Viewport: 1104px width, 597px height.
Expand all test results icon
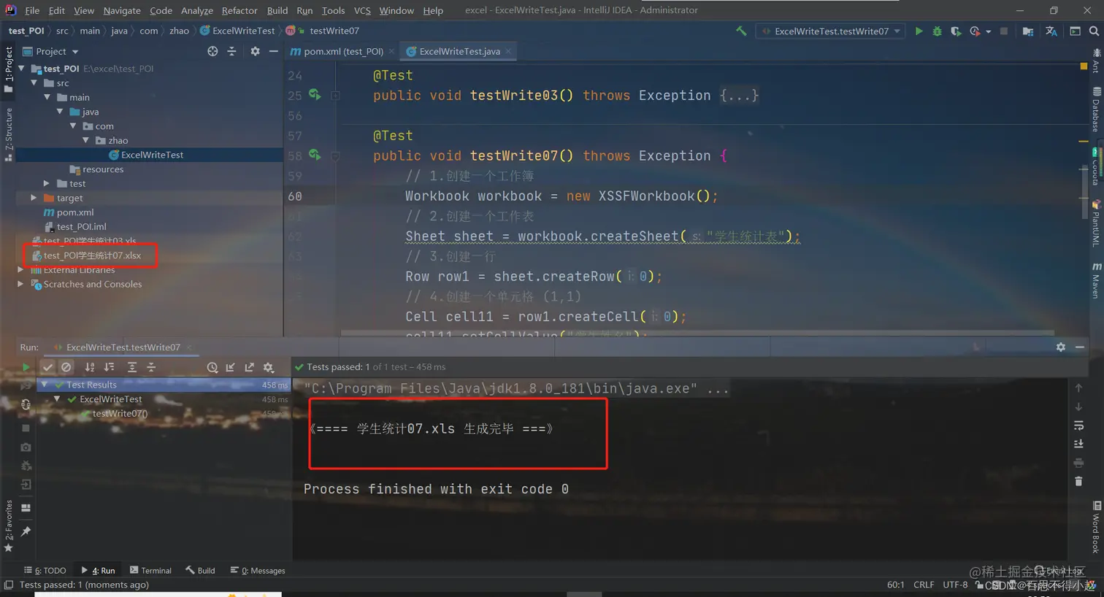click(132, 367)
